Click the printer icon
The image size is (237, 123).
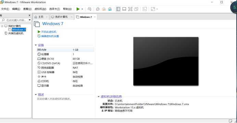click(x=39, y=81)
